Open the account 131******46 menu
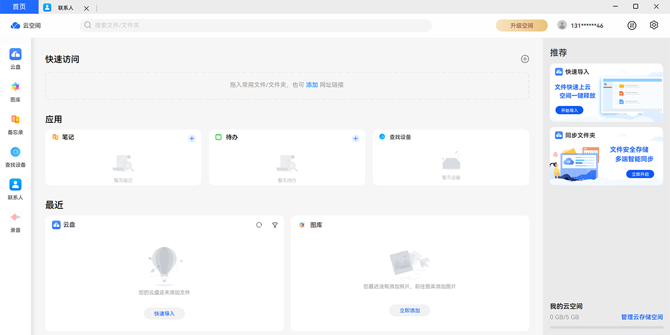The width and height of the screenshot is (670, 335). (581, 26)
